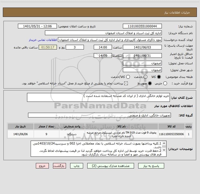Click the remaining days field showing 3
The width and height of the screenshot is (200, 194).
tap(75, 47)
